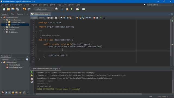
Task: Clean and Build project with hammer-broom icon
Action: (x=67, y=9)
